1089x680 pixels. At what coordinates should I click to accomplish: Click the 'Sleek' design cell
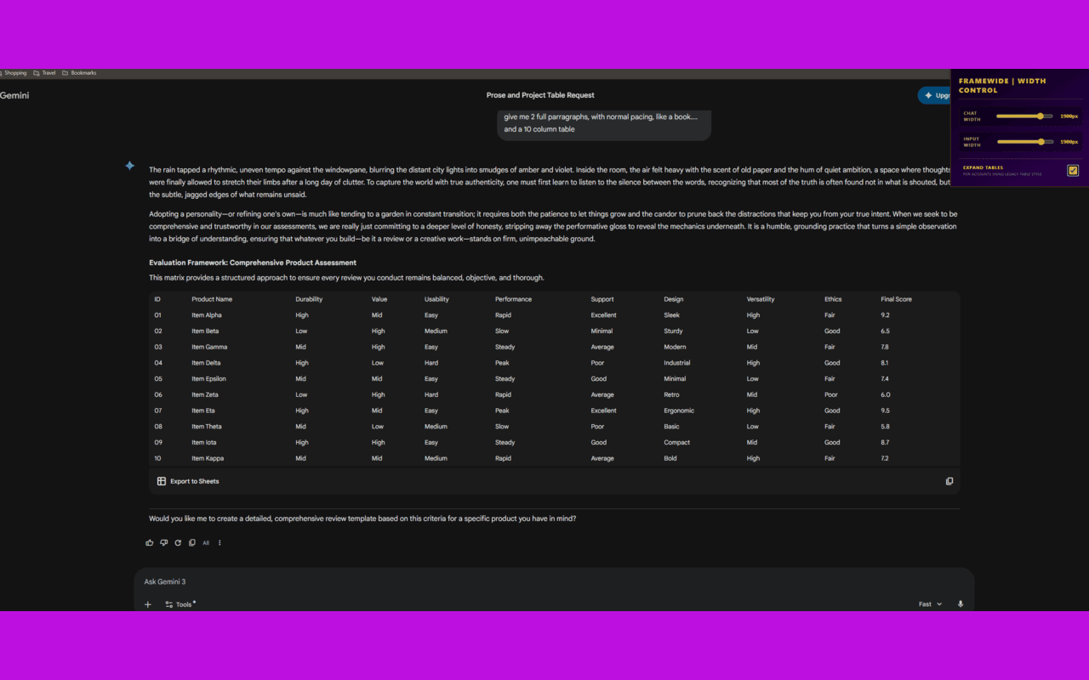point(672,315)
